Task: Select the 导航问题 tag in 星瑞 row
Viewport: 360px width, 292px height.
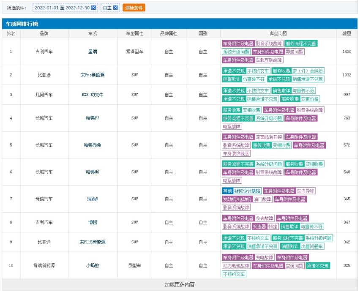Action: (295, 52)
